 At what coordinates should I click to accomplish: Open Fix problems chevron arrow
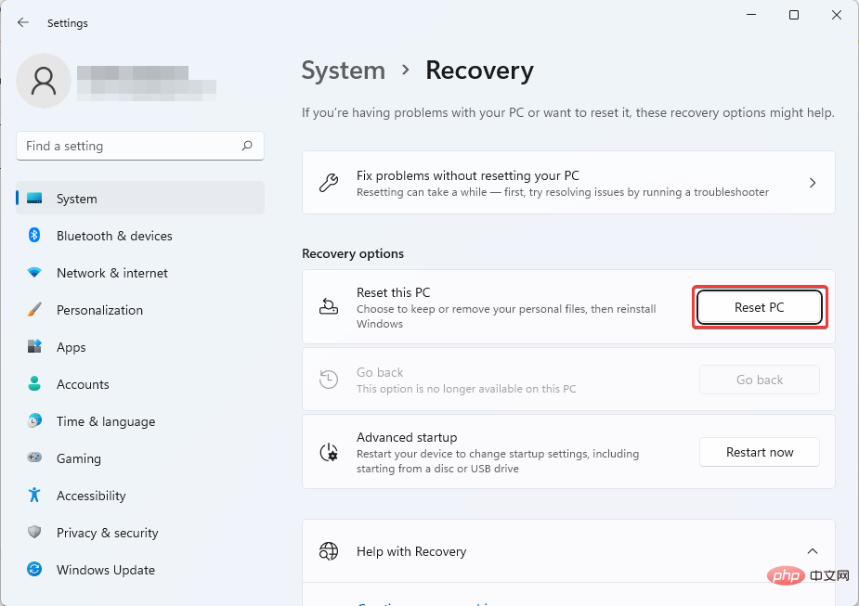813,183
